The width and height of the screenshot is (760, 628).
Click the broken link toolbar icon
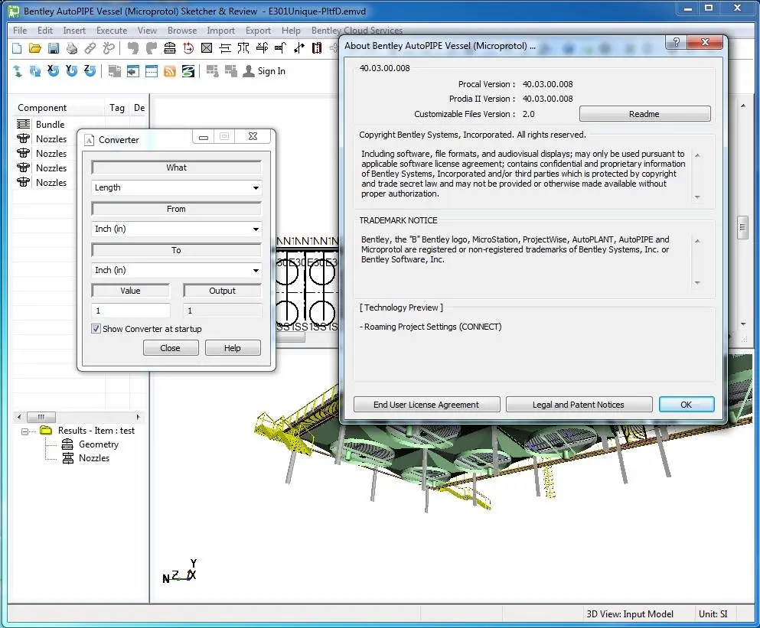tap(109, 48)
